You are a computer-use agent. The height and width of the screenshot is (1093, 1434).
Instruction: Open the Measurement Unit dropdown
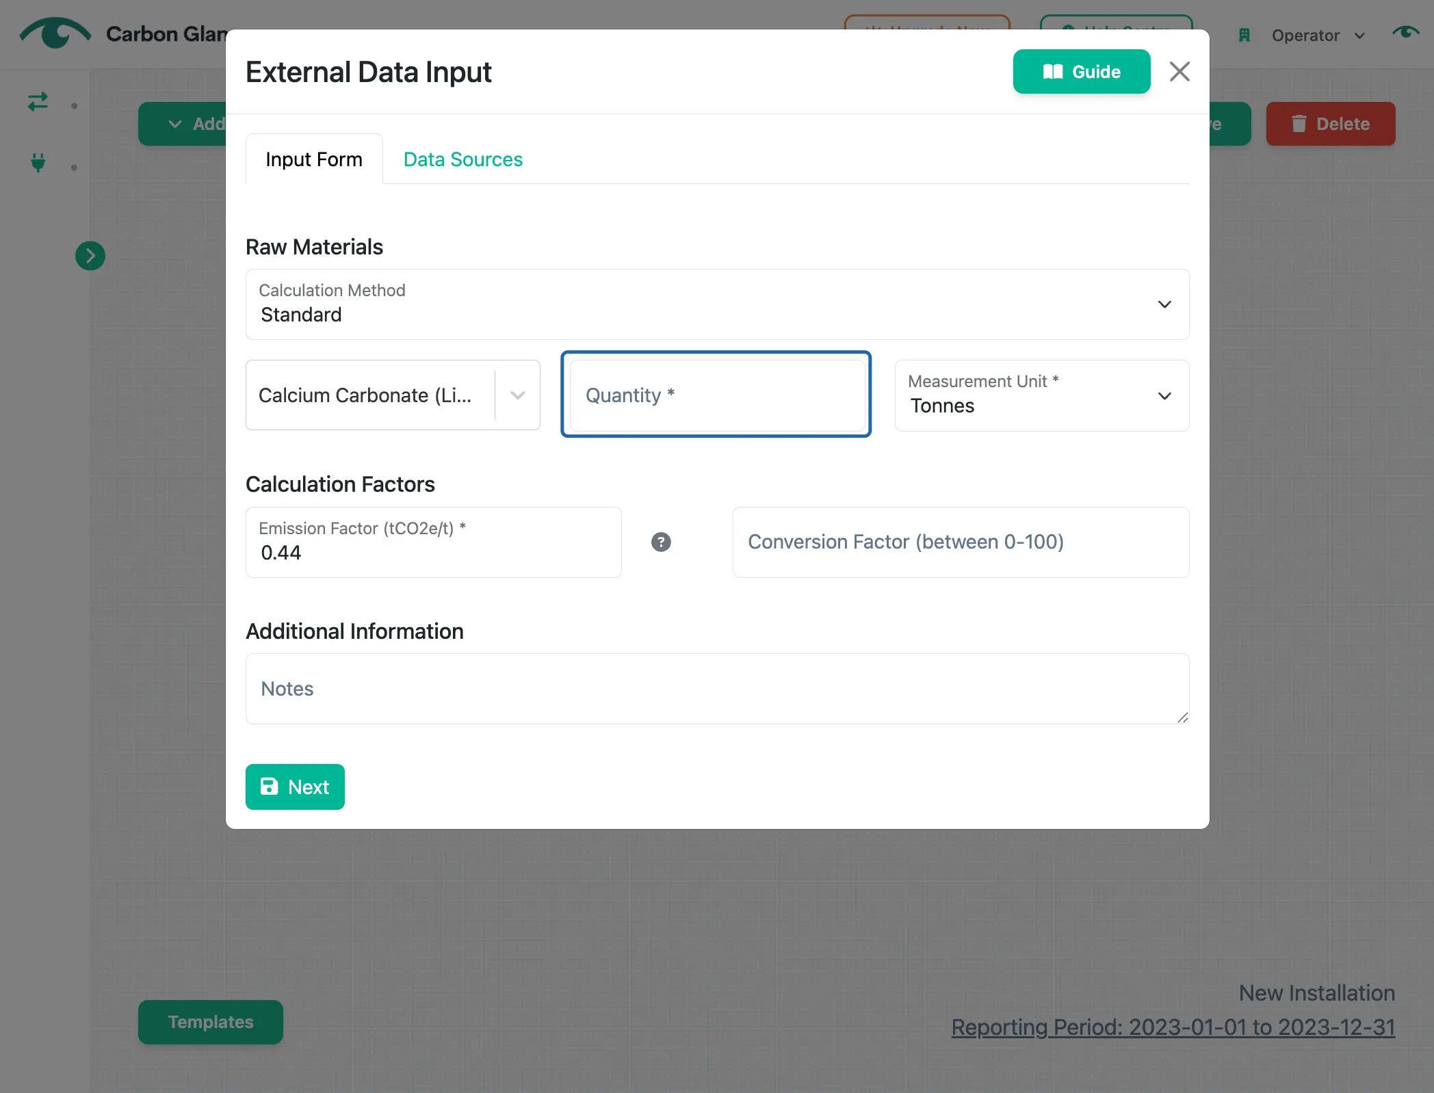point(1042,396)
